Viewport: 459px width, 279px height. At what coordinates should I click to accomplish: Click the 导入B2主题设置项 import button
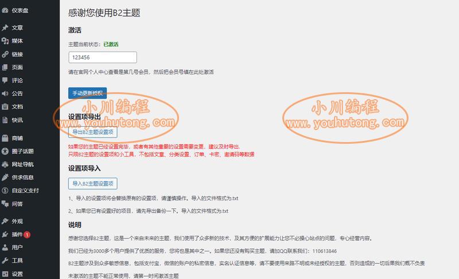click(93, 183)
